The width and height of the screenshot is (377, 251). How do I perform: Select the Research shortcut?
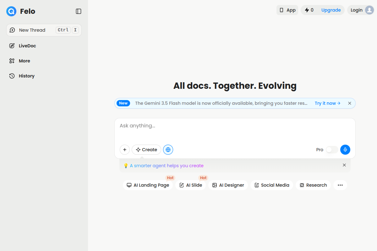coord(313,185)
